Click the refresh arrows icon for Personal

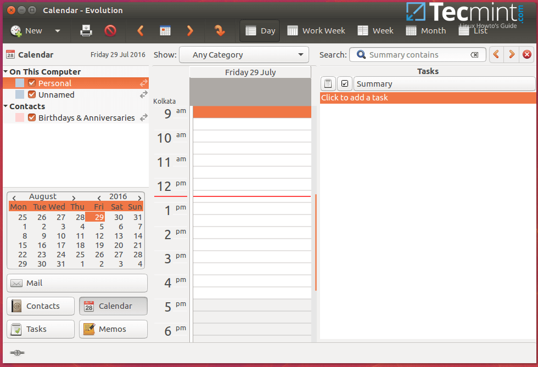pyautogui.click(x=144, y=83)
